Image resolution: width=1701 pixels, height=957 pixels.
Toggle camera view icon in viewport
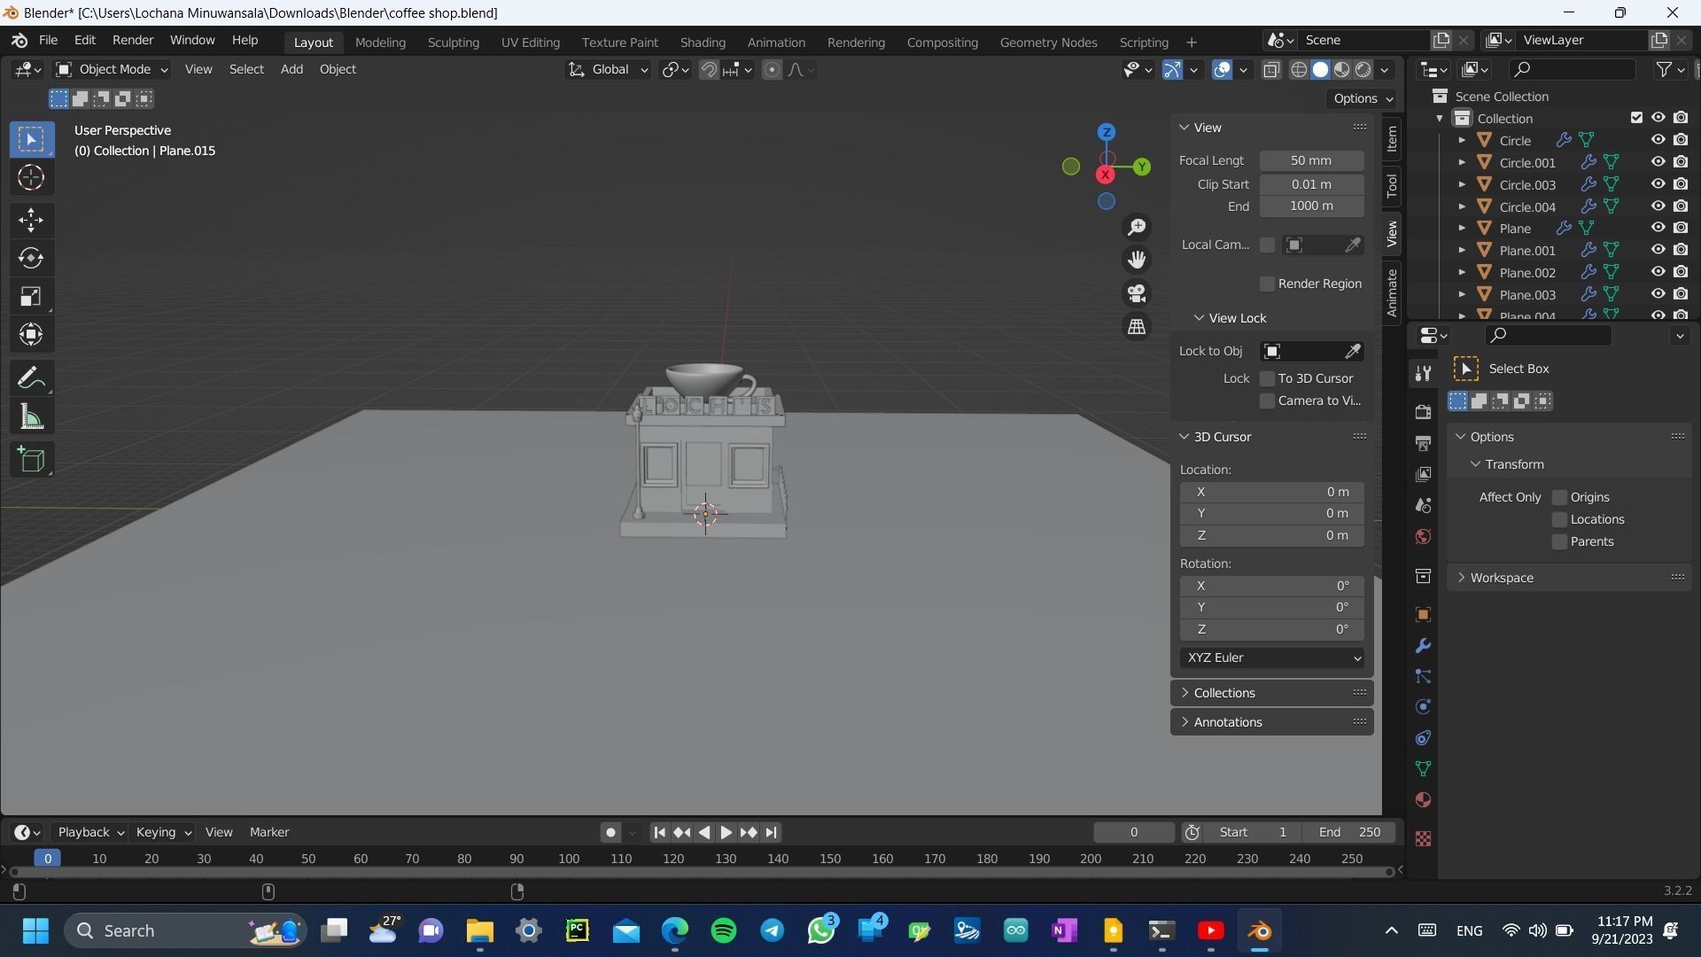(1137, 293)
